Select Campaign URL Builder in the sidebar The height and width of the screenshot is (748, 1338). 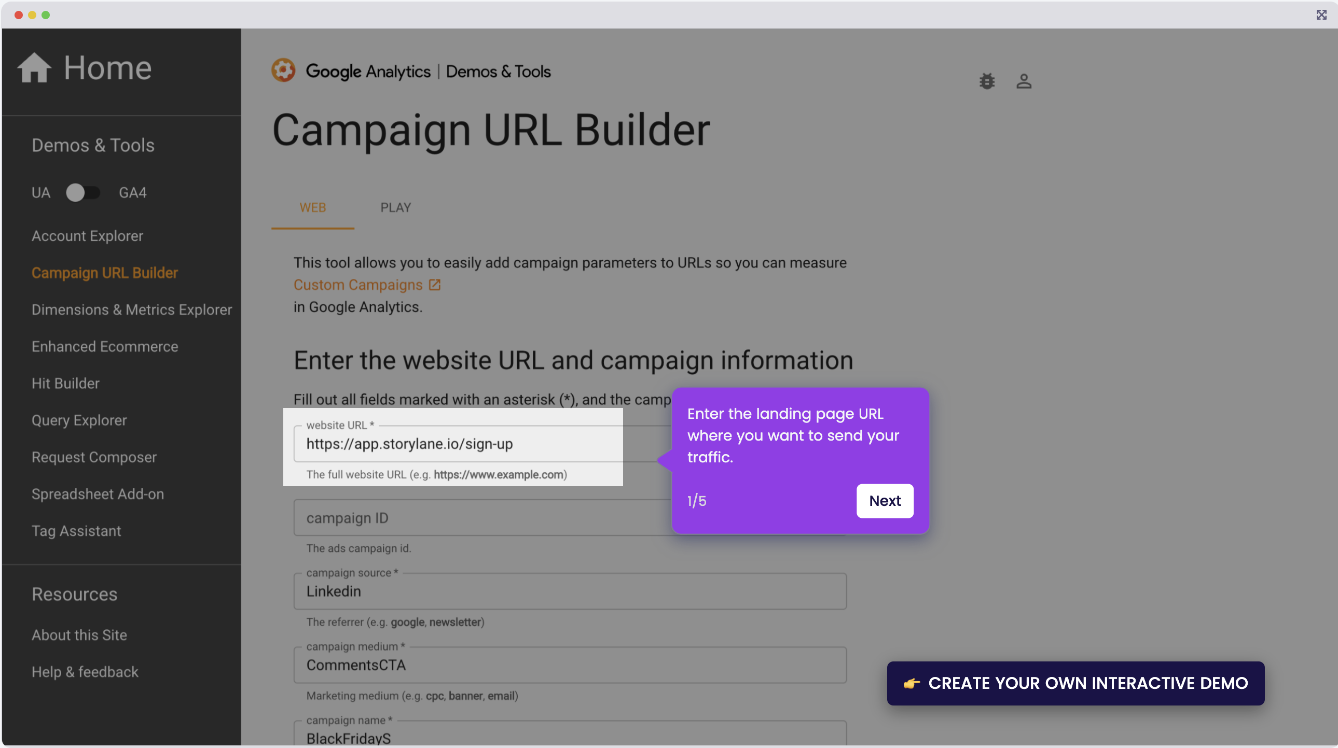coord(104,273)
